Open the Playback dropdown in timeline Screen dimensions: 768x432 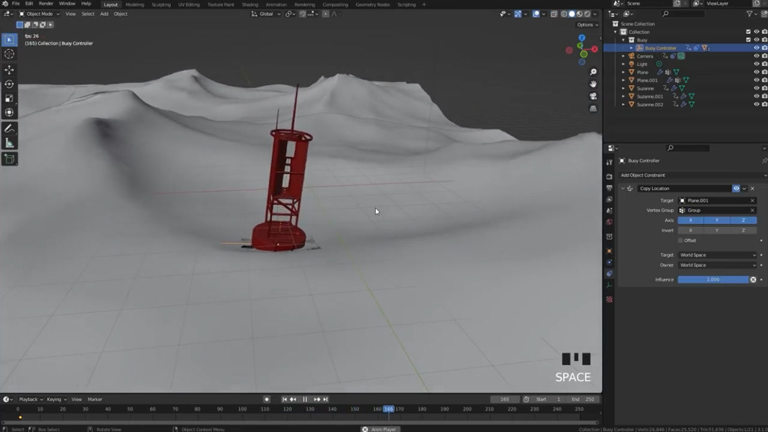[x=31, y=400]
